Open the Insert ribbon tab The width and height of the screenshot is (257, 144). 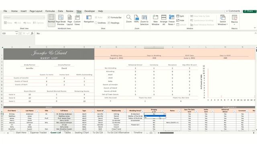(x=24, y=11)
